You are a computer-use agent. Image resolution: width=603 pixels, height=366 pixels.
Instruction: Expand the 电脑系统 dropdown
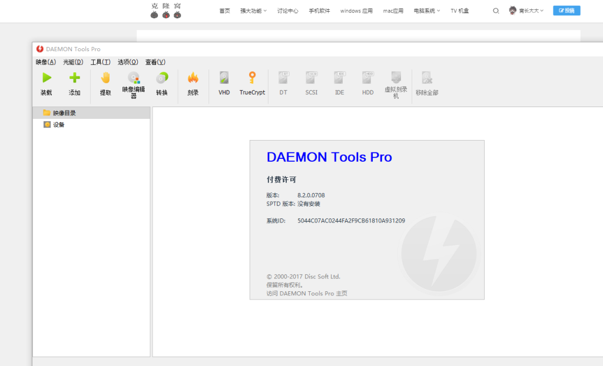pyautogui.click(x=427, y=11)
